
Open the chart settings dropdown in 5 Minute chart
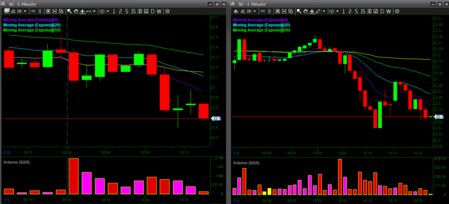pyautogui.click(x=25, y=10)
